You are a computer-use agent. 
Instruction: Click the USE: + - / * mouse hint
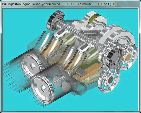pyautogui.click(x=79, y=4)
